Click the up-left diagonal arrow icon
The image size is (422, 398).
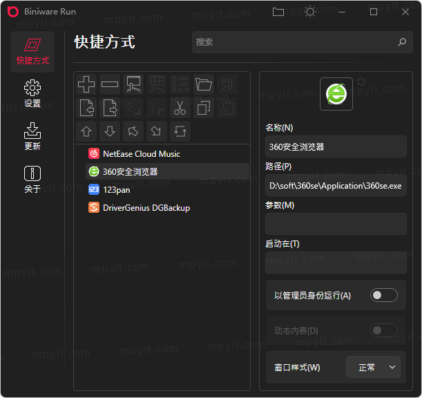tap(133, 131)
